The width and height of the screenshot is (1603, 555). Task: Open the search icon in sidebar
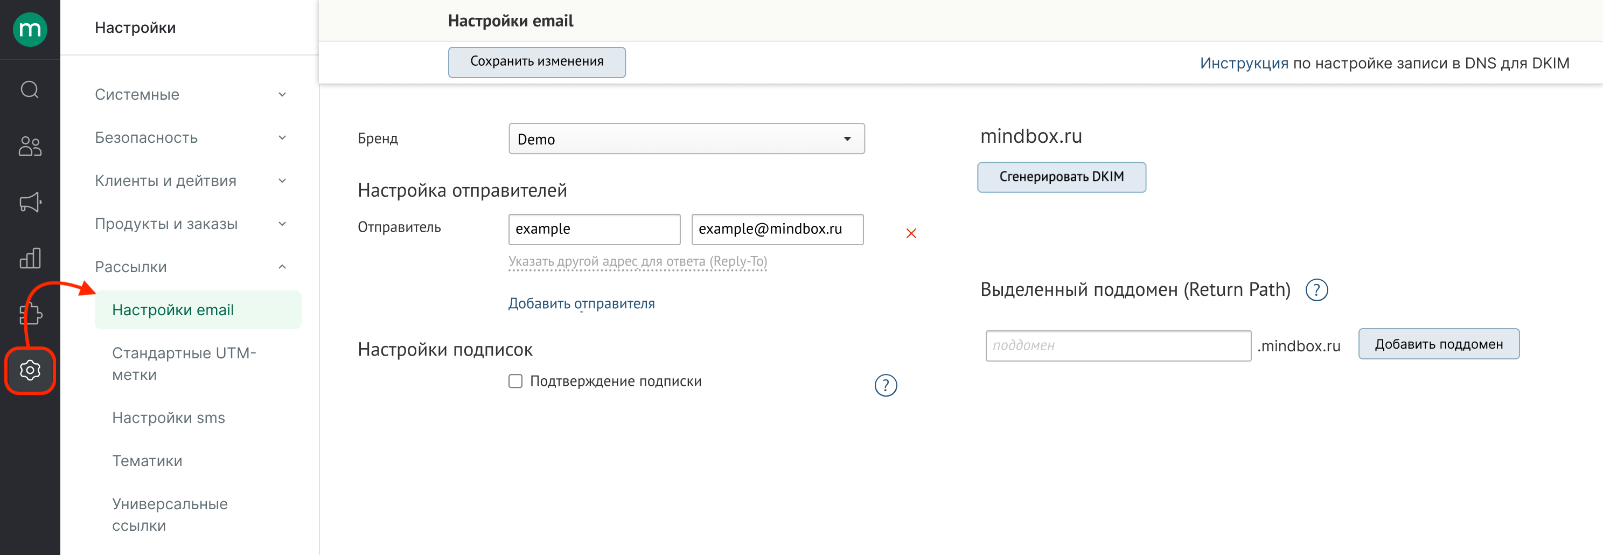30,90
